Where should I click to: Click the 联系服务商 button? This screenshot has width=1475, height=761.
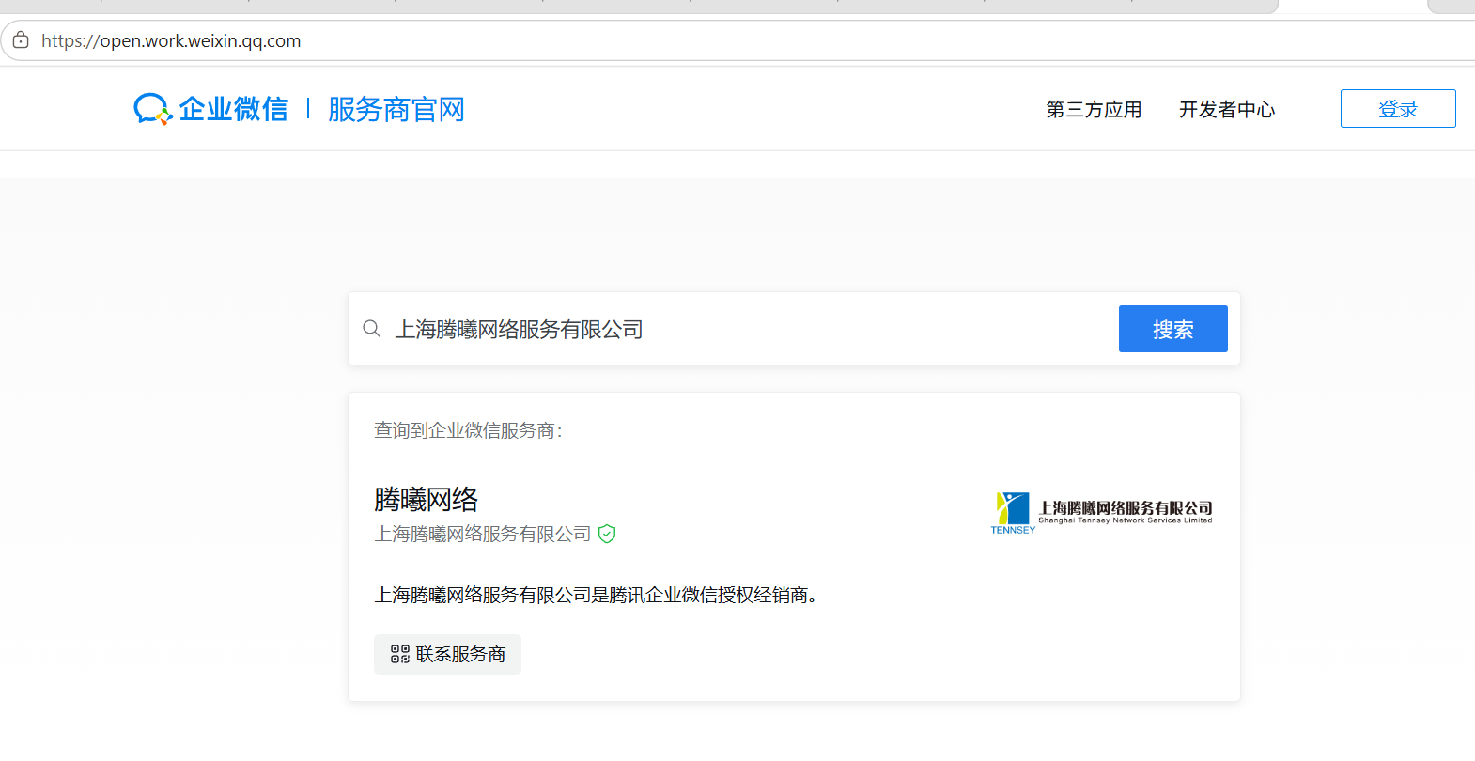[x=447, y=654]
